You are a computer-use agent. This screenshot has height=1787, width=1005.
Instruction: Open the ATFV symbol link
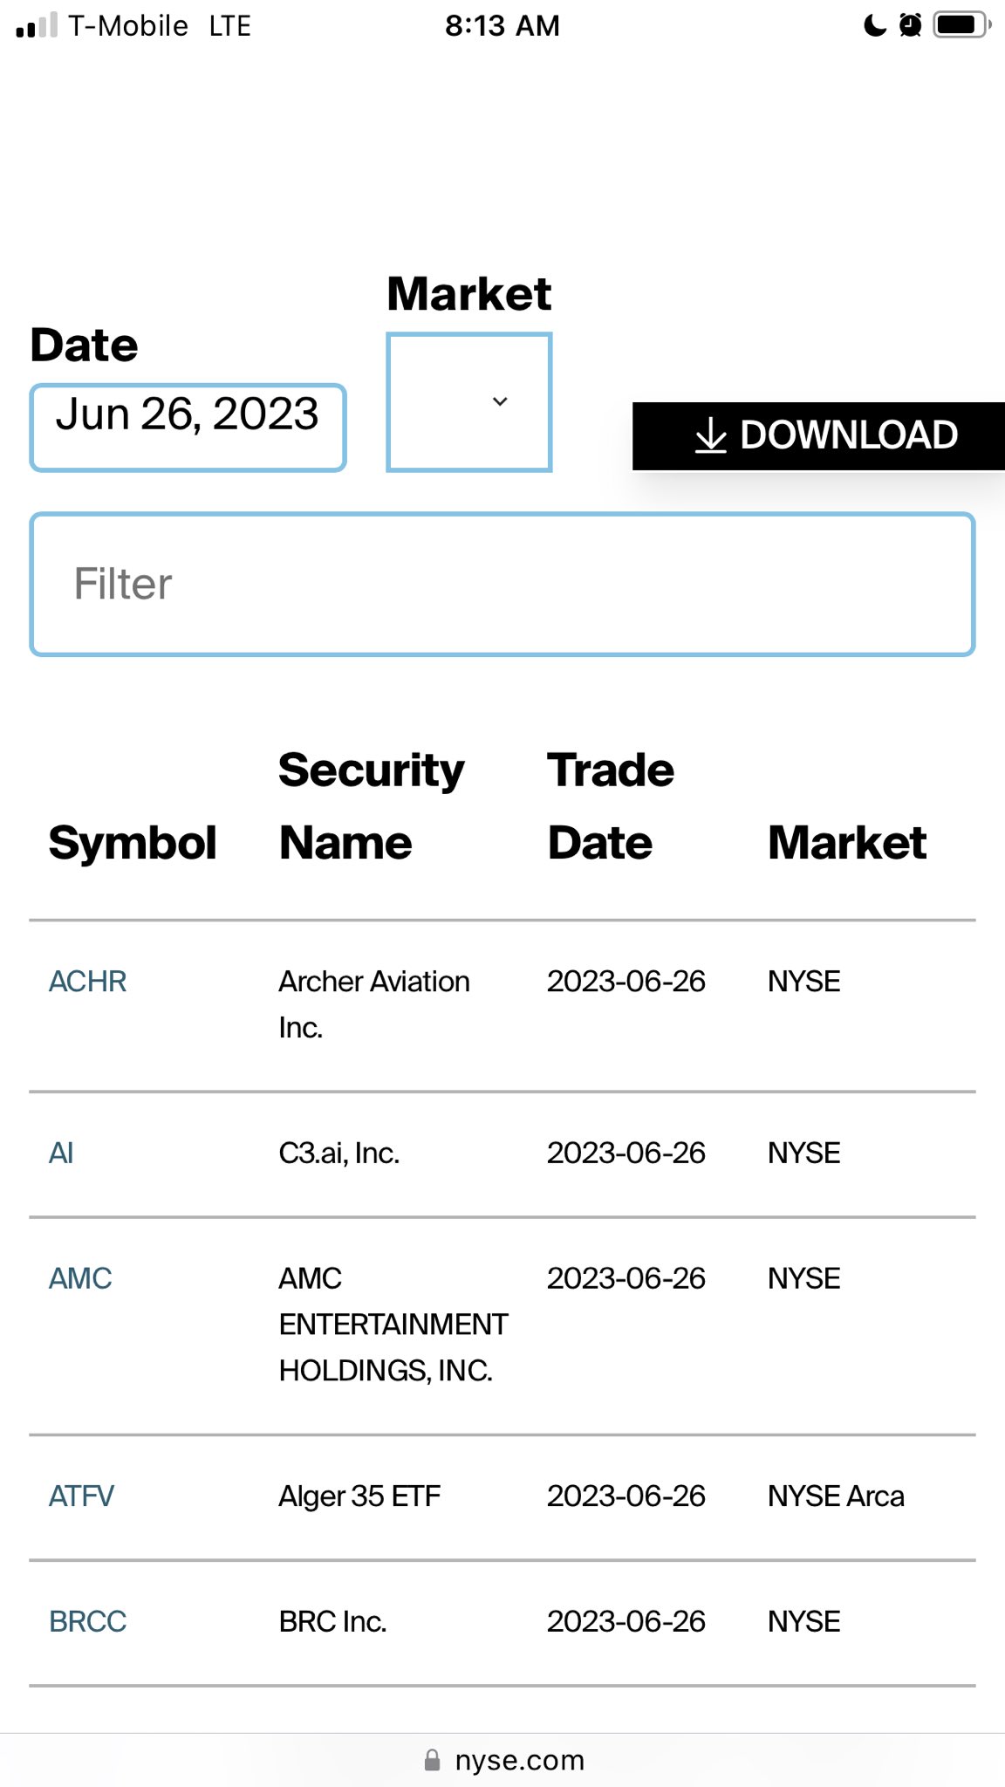pos(81,1496)
